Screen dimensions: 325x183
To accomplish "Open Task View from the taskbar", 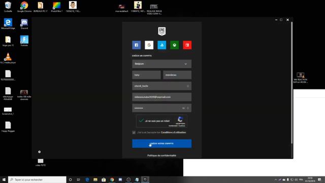I will (79, 179).
